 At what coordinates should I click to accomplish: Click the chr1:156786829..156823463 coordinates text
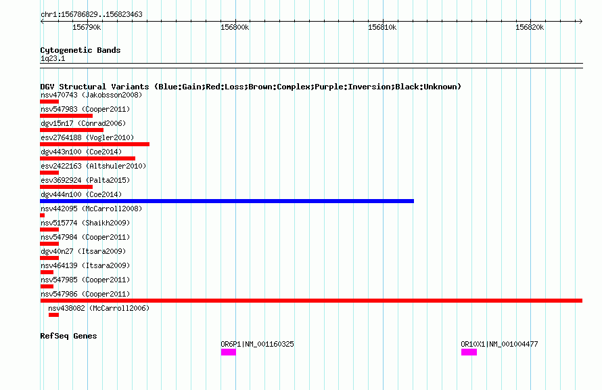point(91,14)
